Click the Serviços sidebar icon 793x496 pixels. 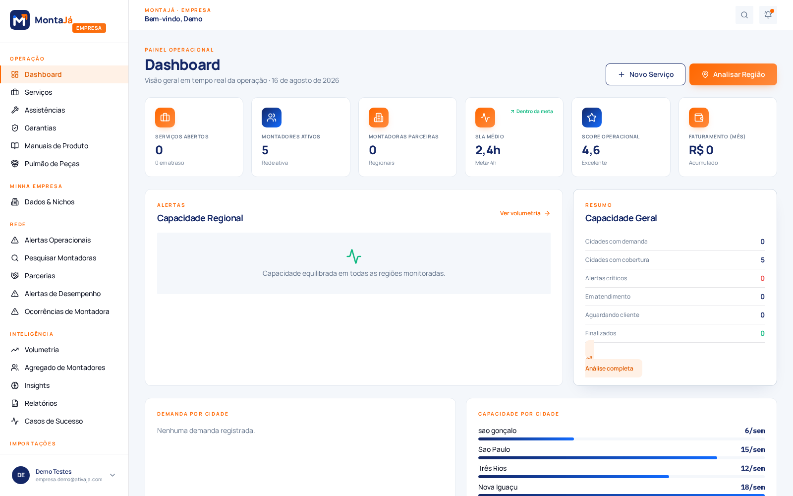coord(15,92)
